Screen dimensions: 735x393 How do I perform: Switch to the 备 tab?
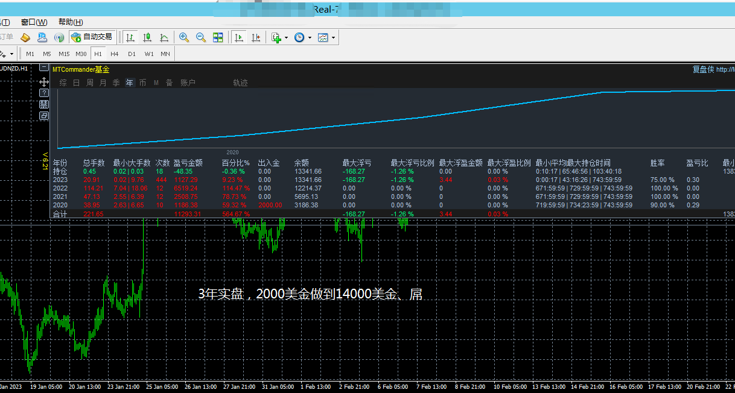169,83
